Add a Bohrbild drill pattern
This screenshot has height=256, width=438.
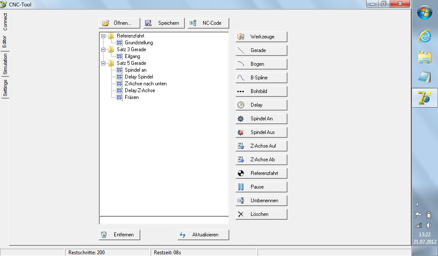coord(261,91)
